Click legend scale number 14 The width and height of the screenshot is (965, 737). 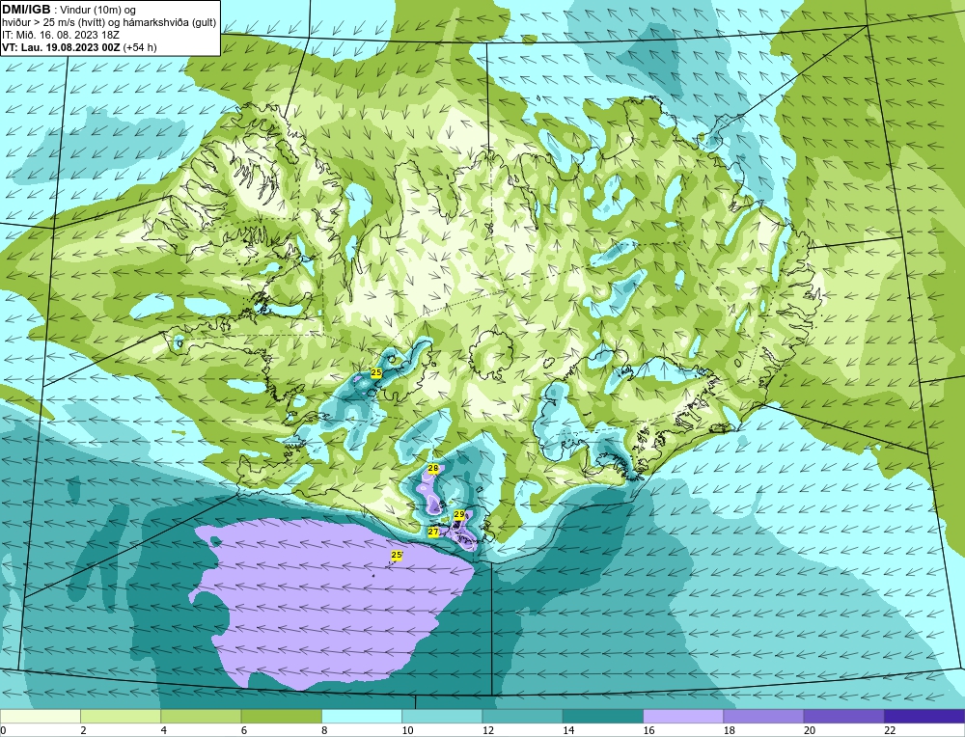(x=568, y=731)
